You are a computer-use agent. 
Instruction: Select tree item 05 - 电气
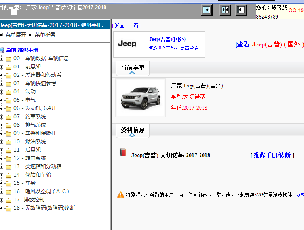pyautogui.click(x=25, y=100)
